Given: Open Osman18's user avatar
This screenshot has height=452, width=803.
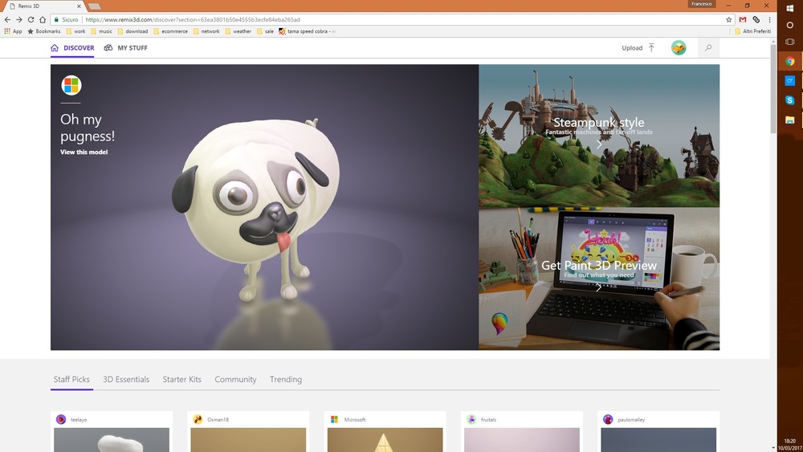Looking at the screenshot, I should coord(198,419).
